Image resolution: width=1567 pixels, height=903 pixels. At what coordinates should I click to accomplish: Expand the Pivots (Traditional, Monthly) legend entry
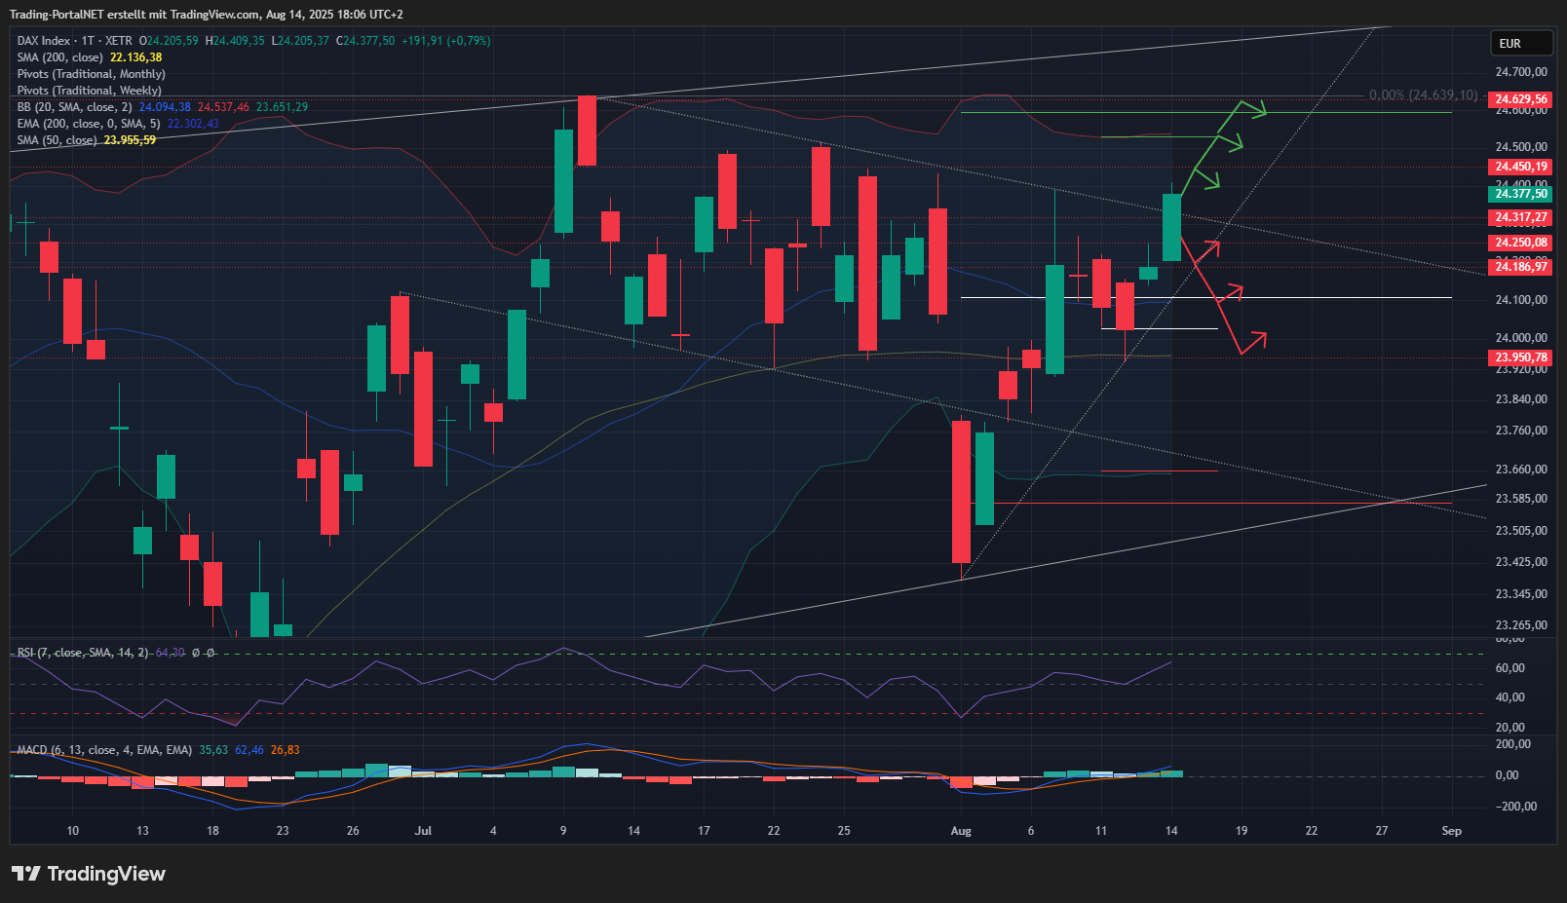tap(91, 74)
